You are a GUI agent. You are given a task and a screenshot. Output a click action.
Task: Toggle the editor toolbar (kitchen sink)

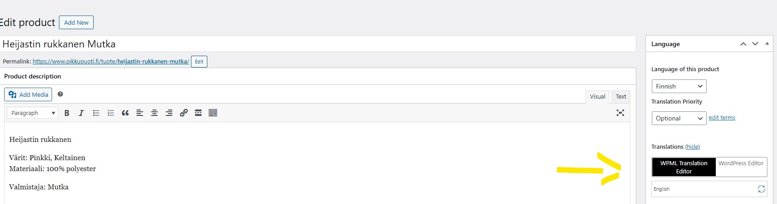[x=213, y=113]
